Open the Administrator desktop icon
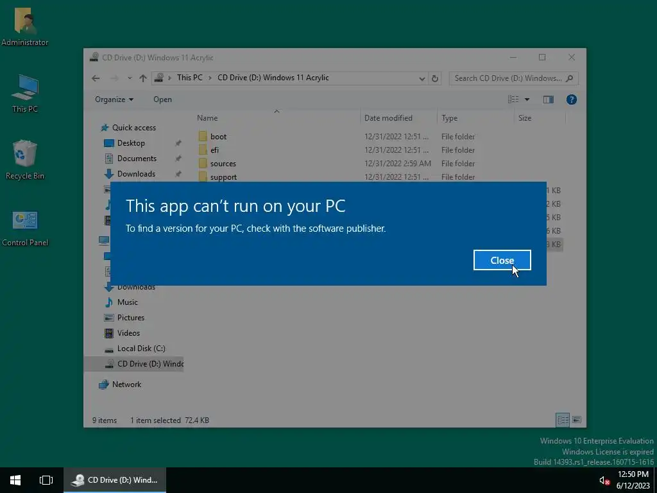Viewport: 657px width, 493px height. [x=25, y=27]
